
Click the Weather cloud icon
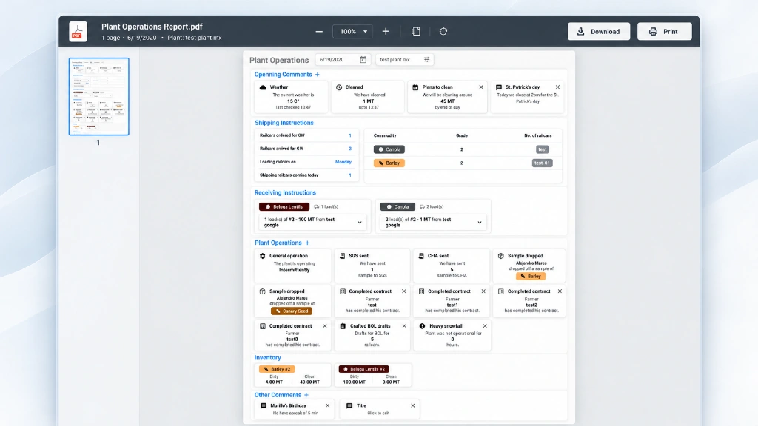[263, 87]
